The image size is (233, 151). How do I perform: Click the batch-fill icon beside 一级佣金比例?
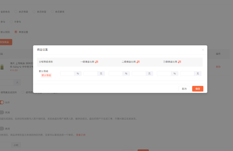click(x=97, y=62)
